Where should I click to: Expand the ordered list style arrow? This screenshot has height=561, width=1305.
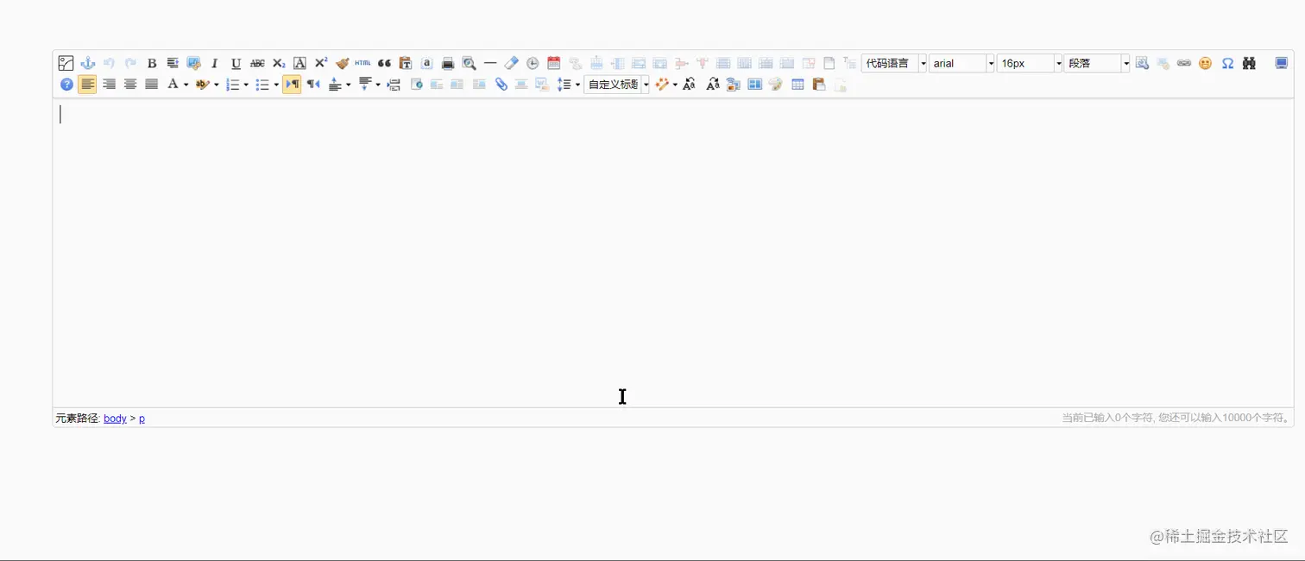point(246,85)
